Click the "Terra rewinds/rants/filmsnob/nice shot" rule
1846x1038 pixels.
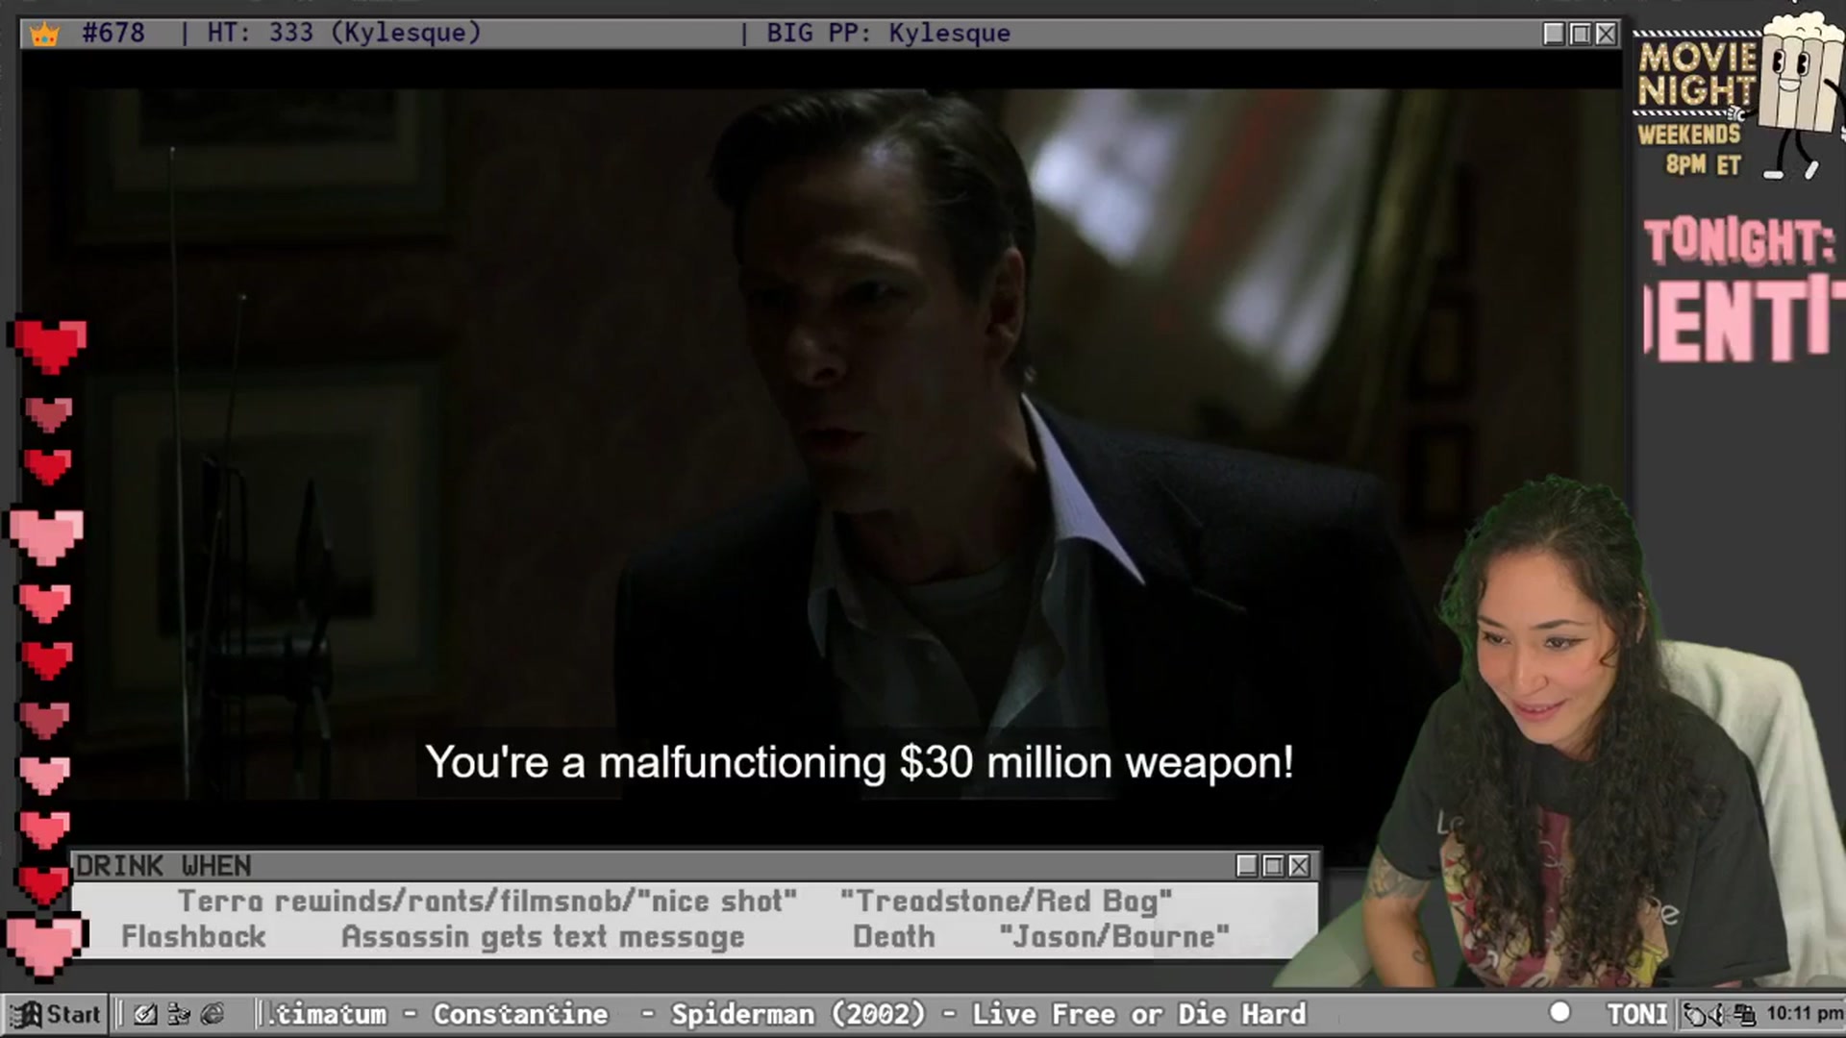click(487, 902)
